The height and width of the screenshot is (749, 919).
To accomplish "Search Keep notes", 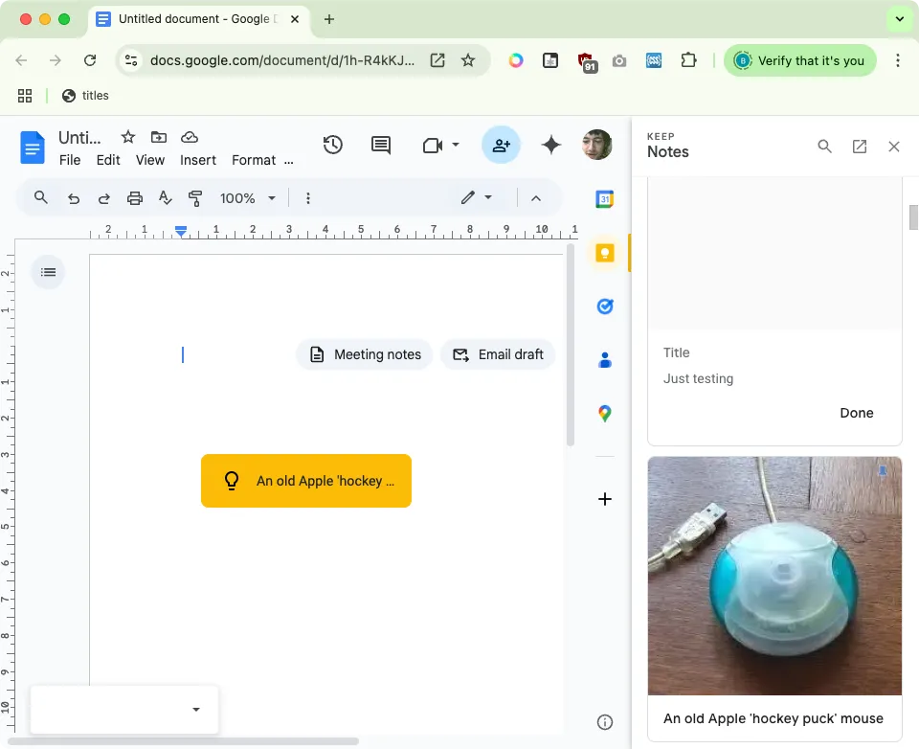I will (x=824, y=146).
